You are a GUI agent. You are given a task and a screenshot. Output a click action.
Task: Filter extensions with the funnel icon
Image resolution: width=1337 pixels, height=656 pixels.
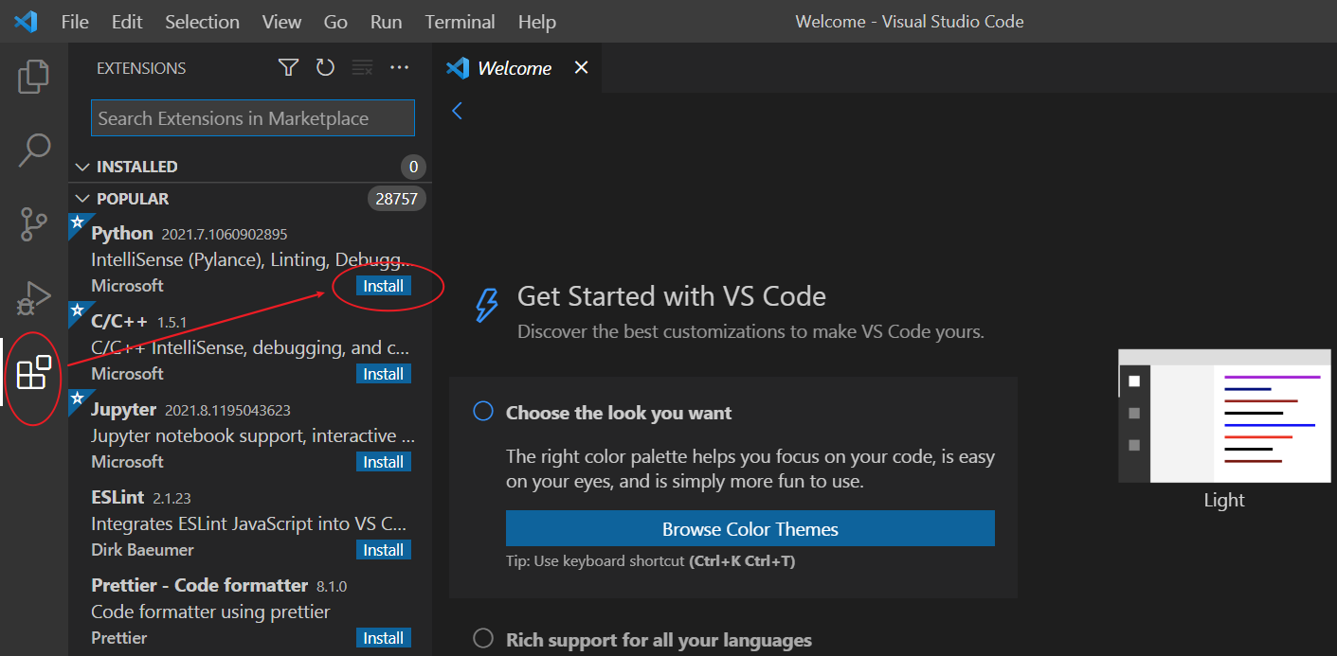tap(288, 67)
